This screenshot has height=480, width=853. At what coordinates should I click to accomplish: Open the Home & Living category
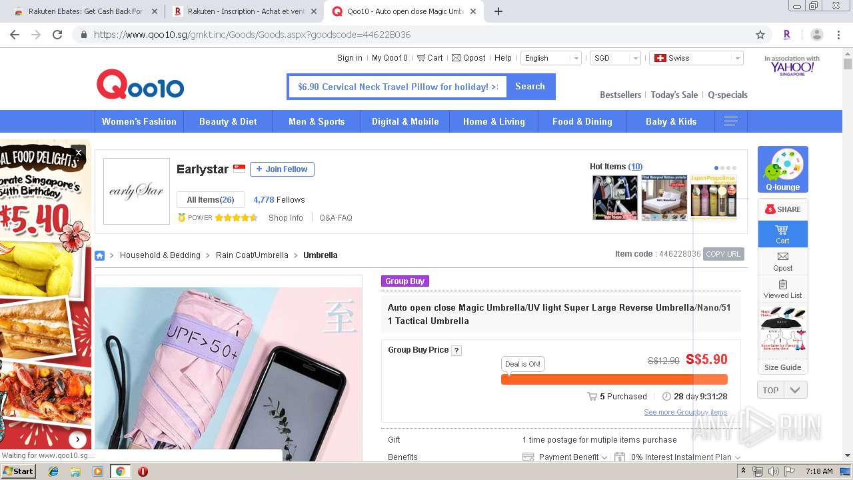tap(494, 121)
